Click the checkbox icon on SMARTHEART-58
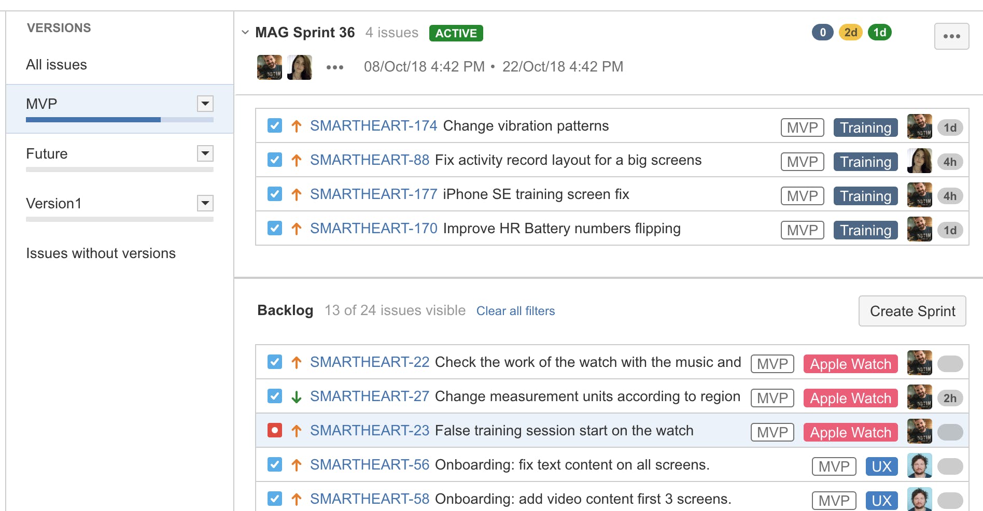The width and height of the screenshot is (983, 511). 275,499
